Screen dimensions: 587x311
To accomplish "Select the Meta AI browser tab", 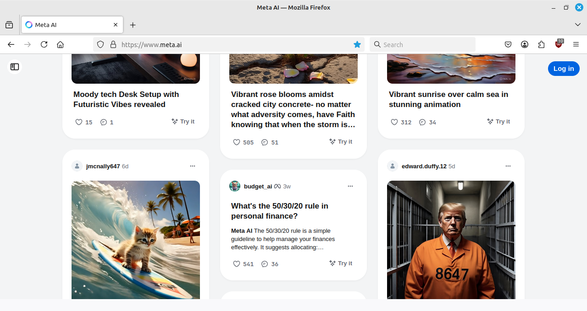I will [72, 25].
